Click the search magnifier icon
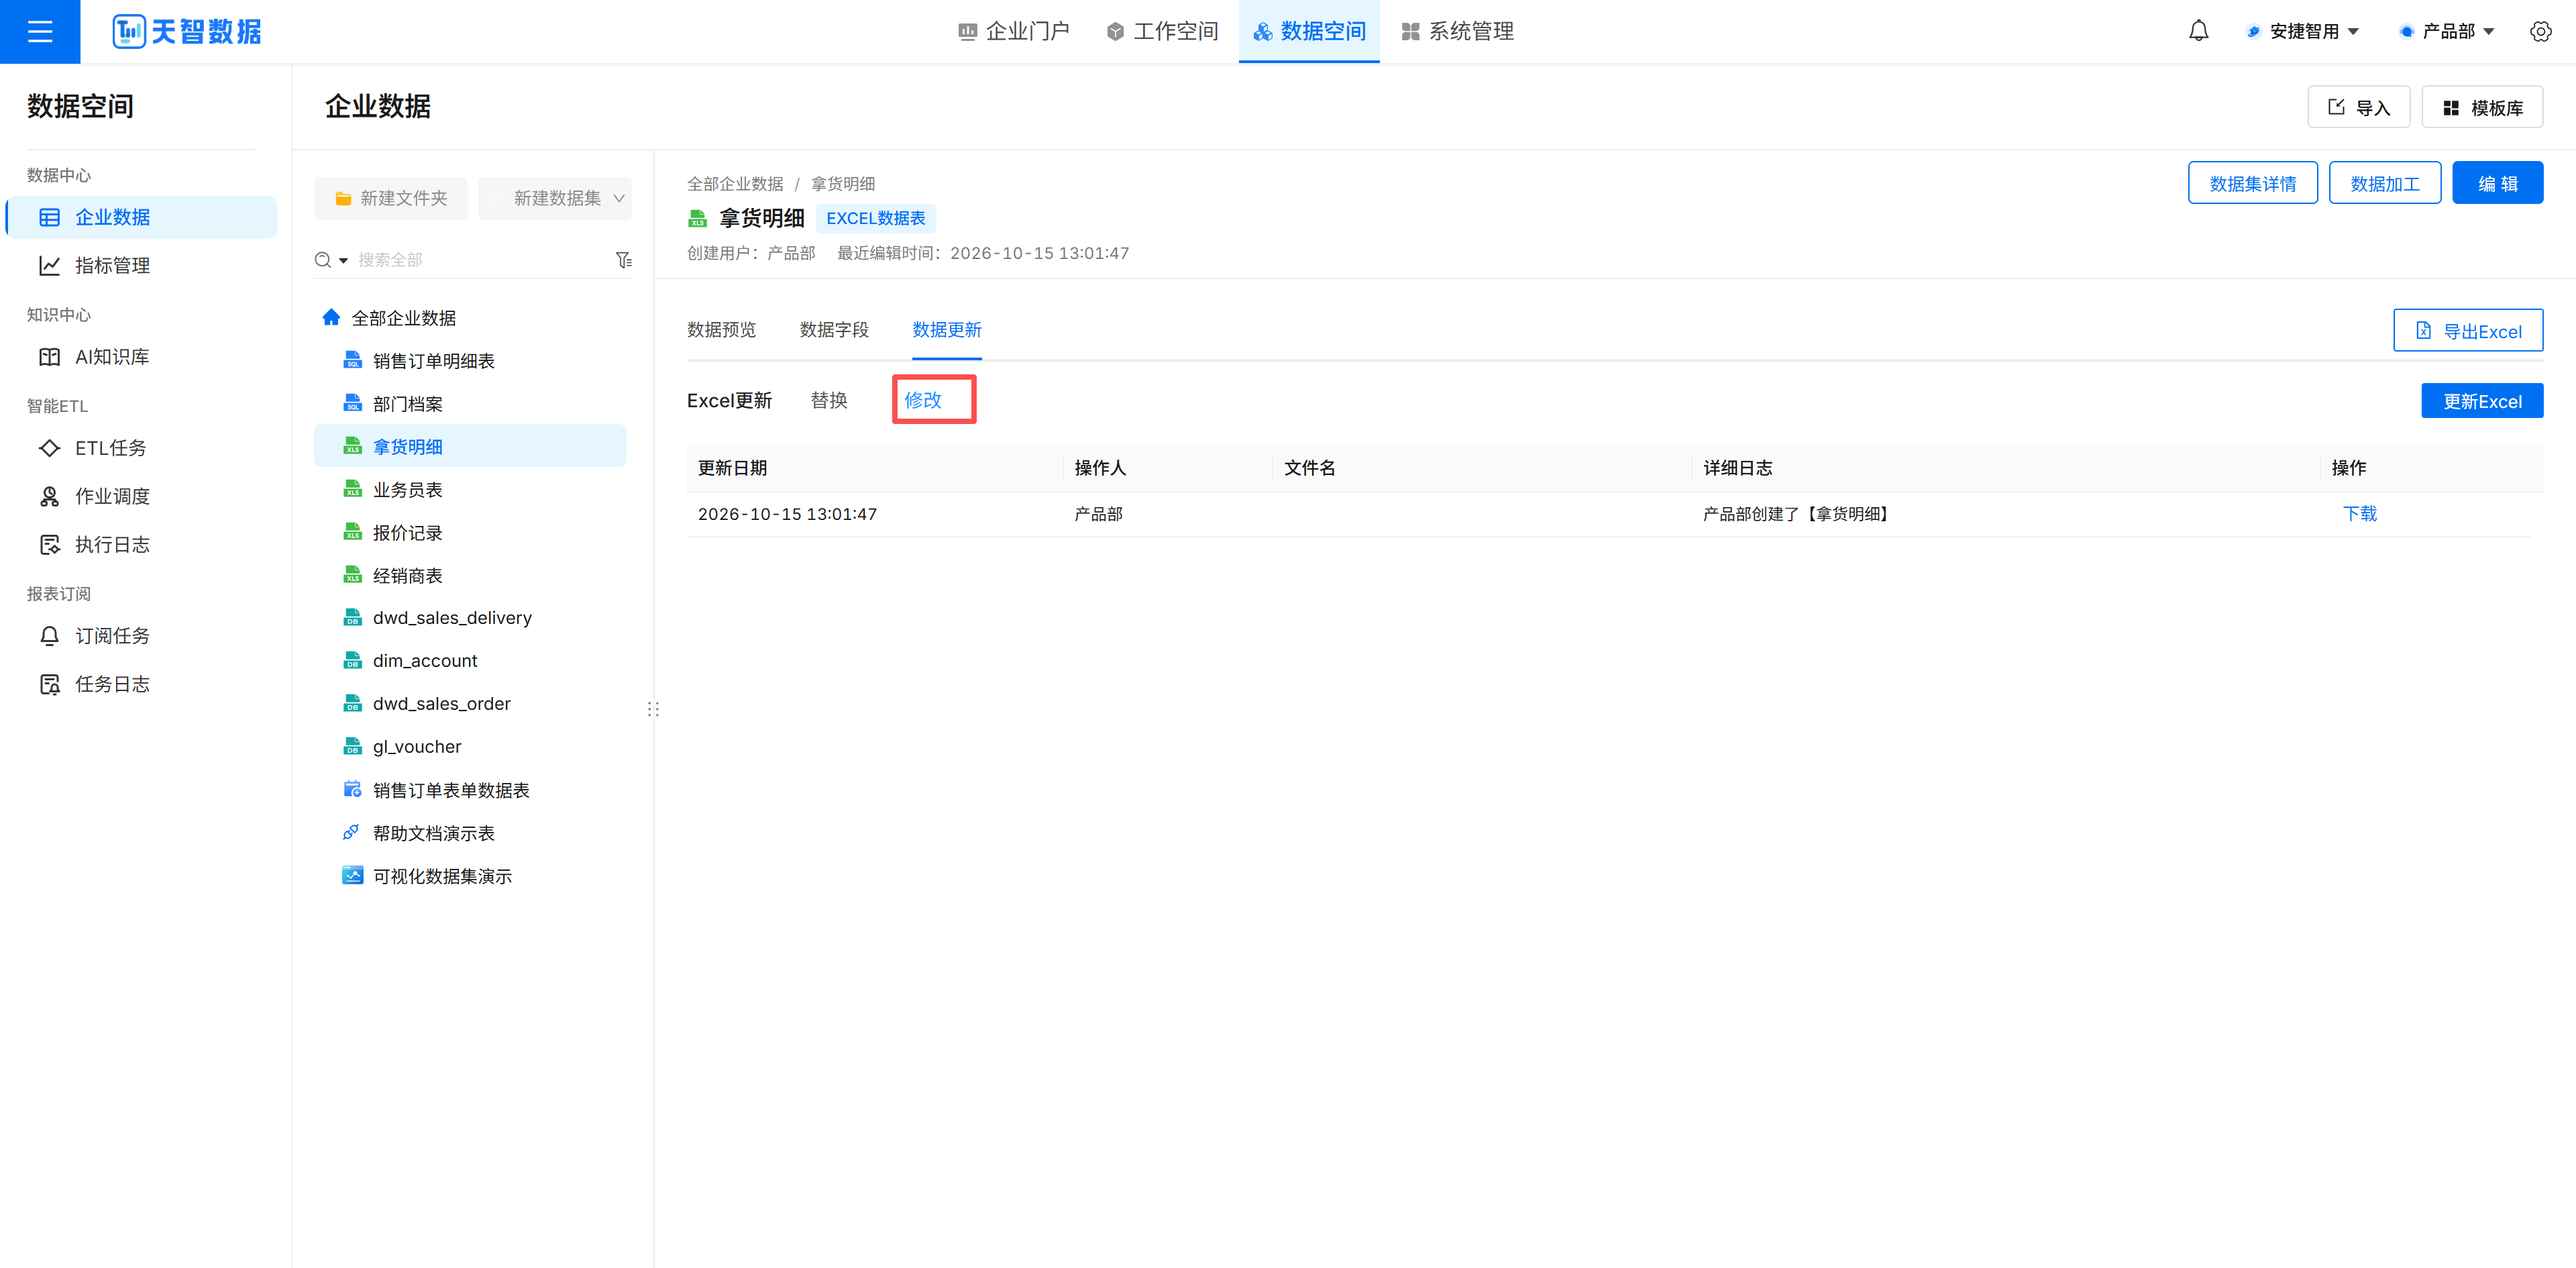Screen dimensions: 2576x1268 pyautogui.click(x=323, y=260)
